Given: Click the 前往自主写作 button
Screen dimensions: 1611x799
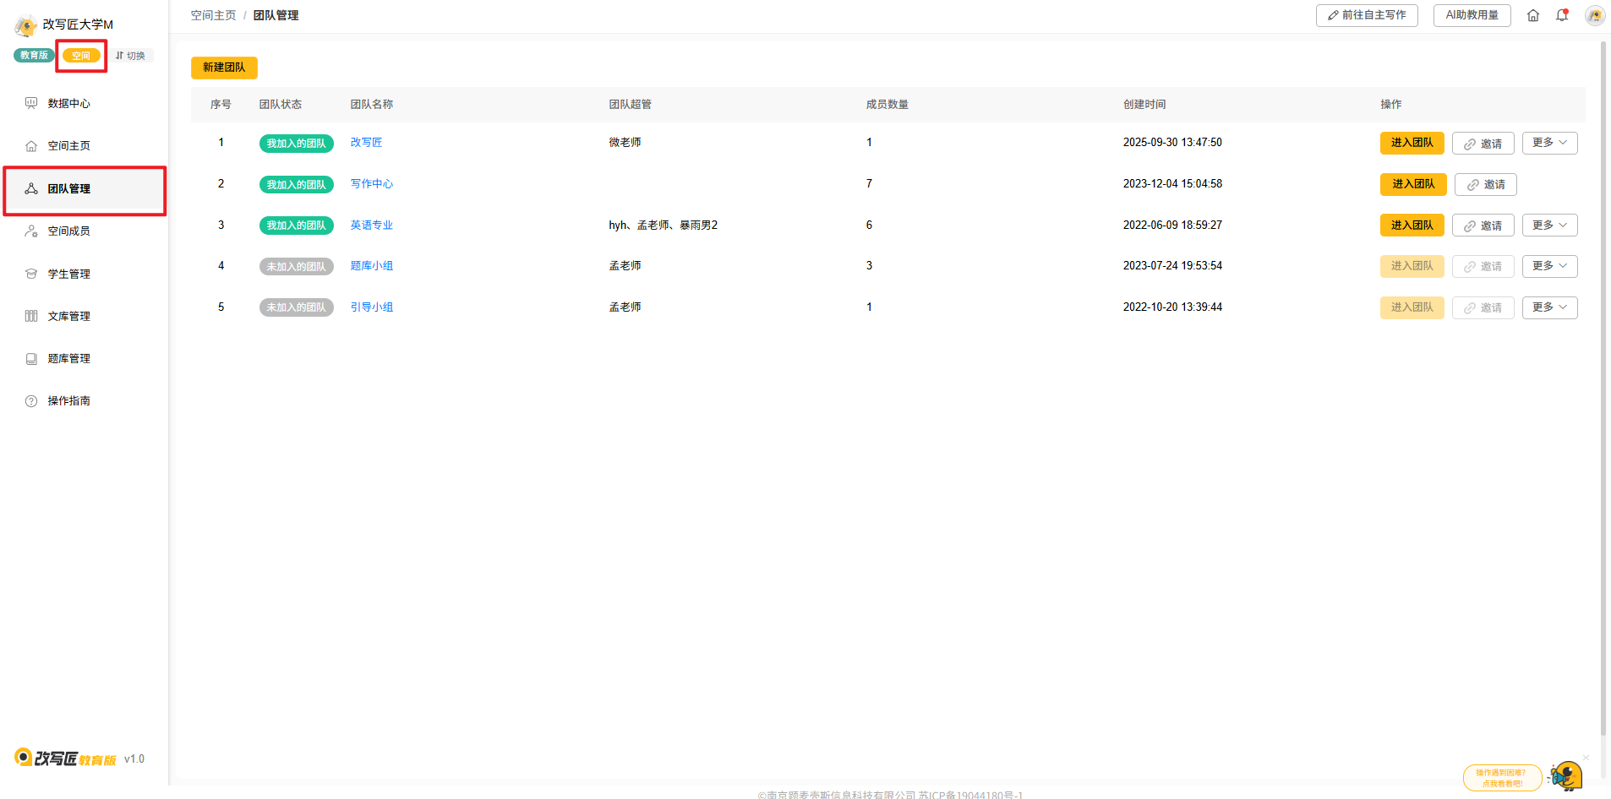Looking at the screenshot, I should pyautogui.click(x=1366, y=15).
